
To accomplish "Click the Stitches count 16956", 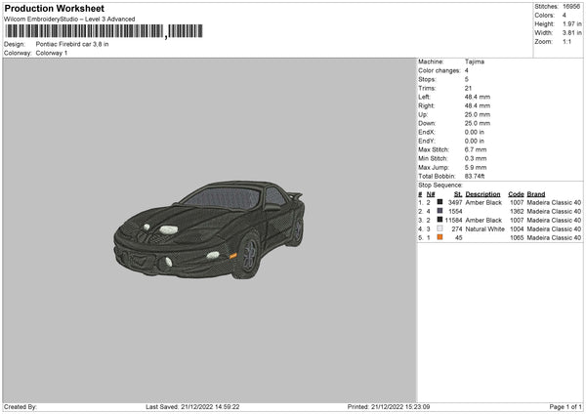I will point(572,5).
